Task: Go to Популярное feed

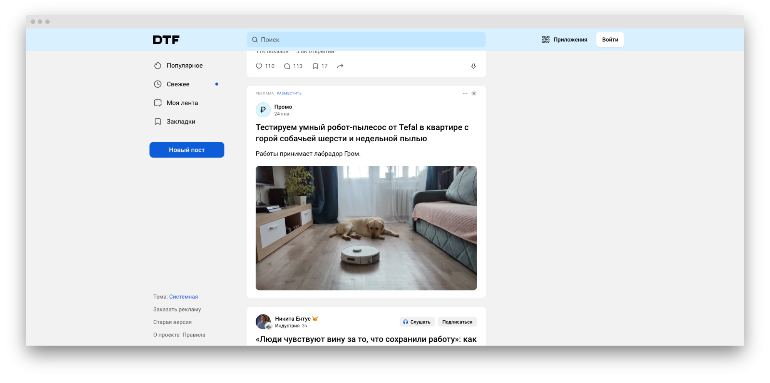Action: click(184, 65)
